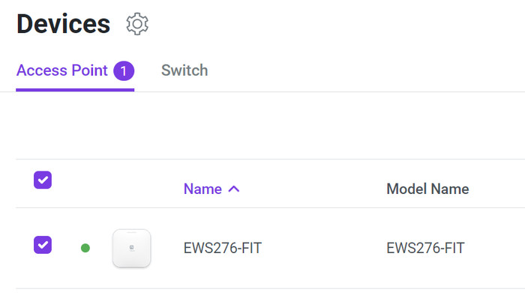Sort by the Name column header
The image size is (525, 304).
point(202,189)
